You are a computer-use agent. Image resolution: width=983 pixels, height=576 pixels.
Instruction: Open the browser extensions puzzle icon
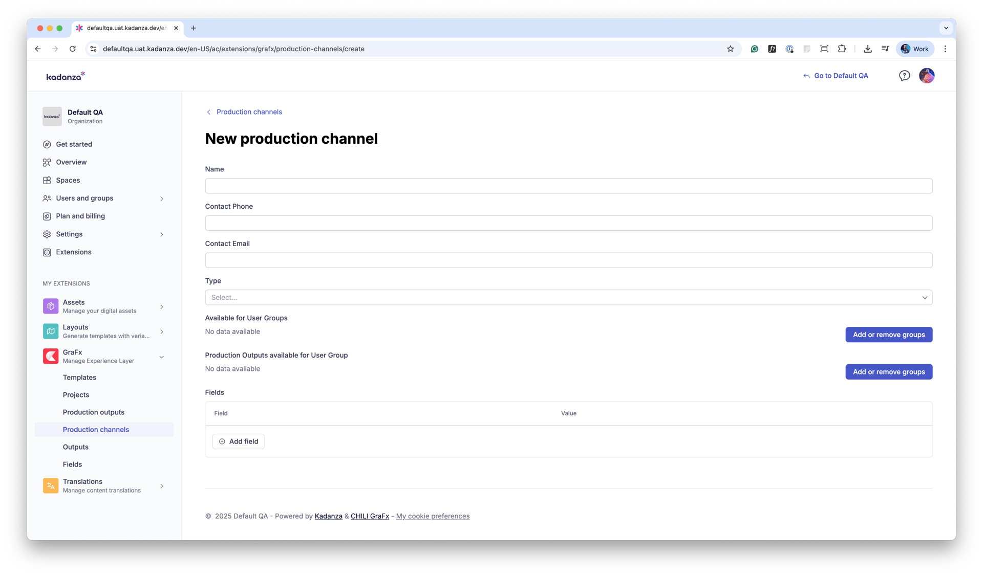tap(842, 49)
